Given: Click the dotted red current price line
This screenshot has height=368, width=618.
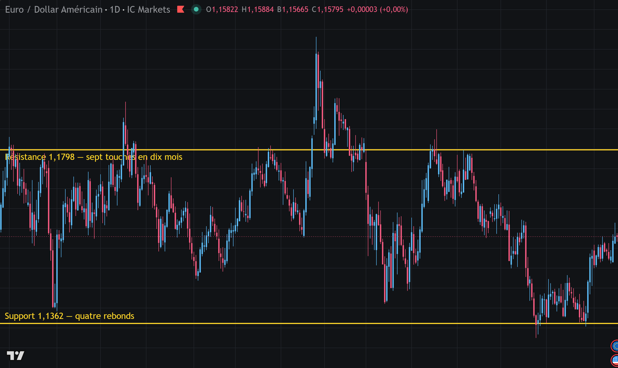Looking at the screenshot, I should (309, 236).
